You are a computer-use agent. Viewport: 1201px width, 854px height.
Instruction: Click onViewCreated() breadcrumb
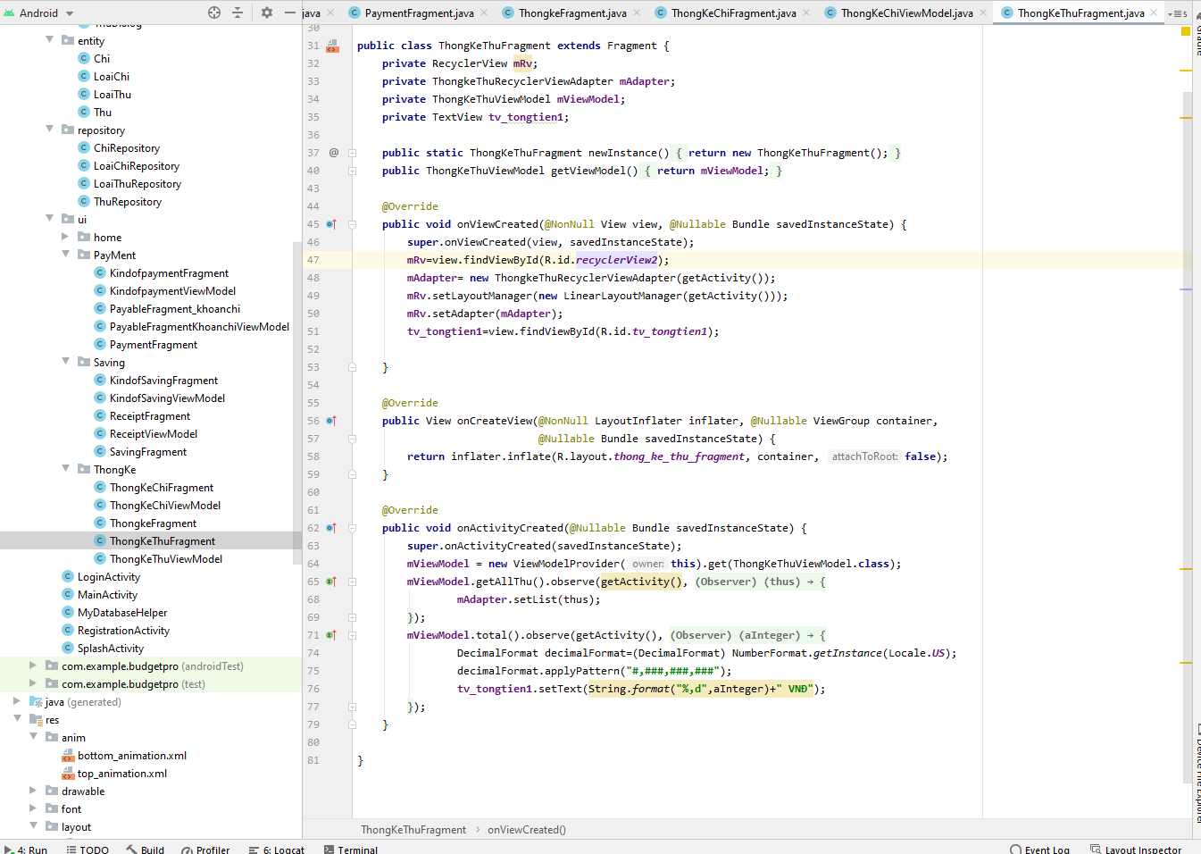tap(527, 830)
